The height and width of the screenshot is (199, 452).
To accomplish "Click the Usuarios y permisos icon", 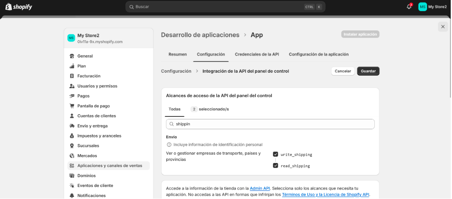I will point(72,86).
